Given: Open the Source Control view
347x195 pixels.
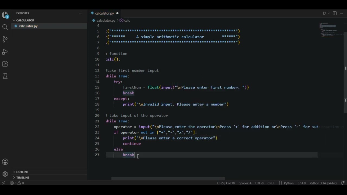Looking at the screenshot, I should click(x=5, y=39).
